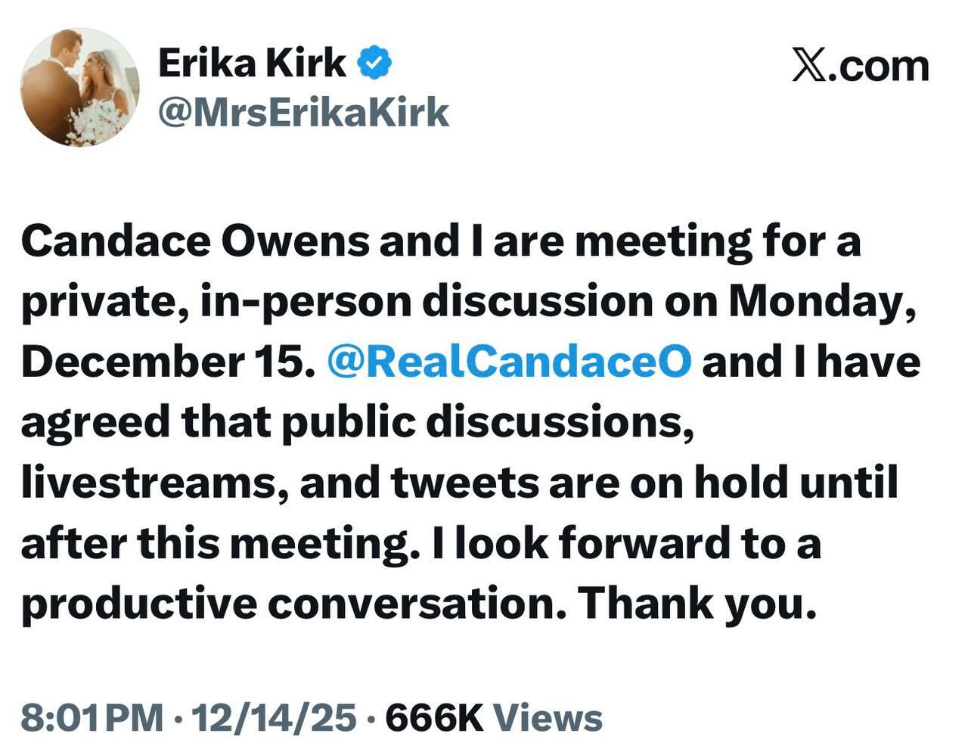Screen dimensions: 968x755
Task: Click the blue verified checkmark badge
Action: tap(374, 63)
